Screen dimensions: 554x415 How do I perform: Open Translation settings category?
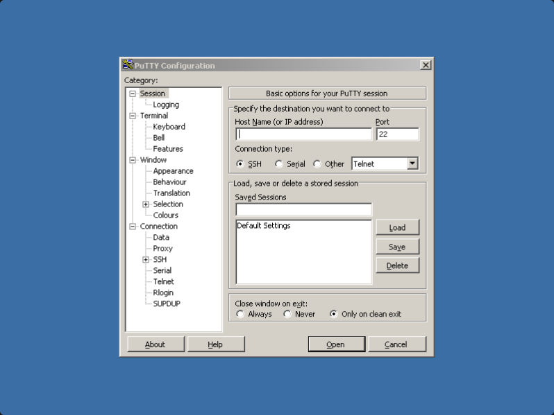pos(171,193)
